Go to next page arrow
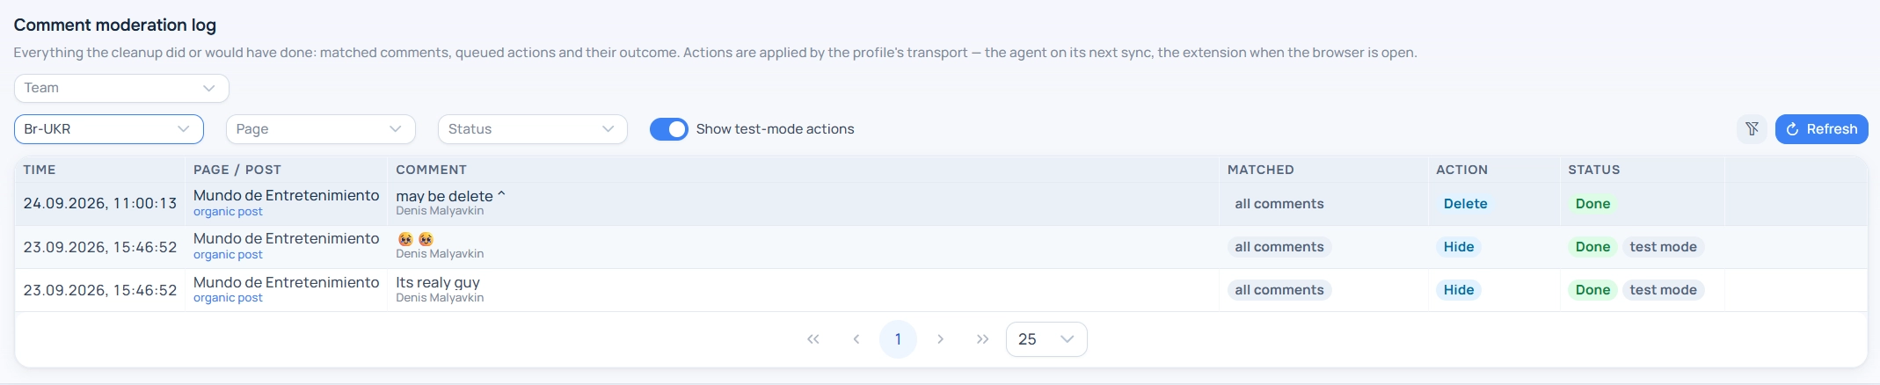The image size is (1880, 385). [940, 339]
